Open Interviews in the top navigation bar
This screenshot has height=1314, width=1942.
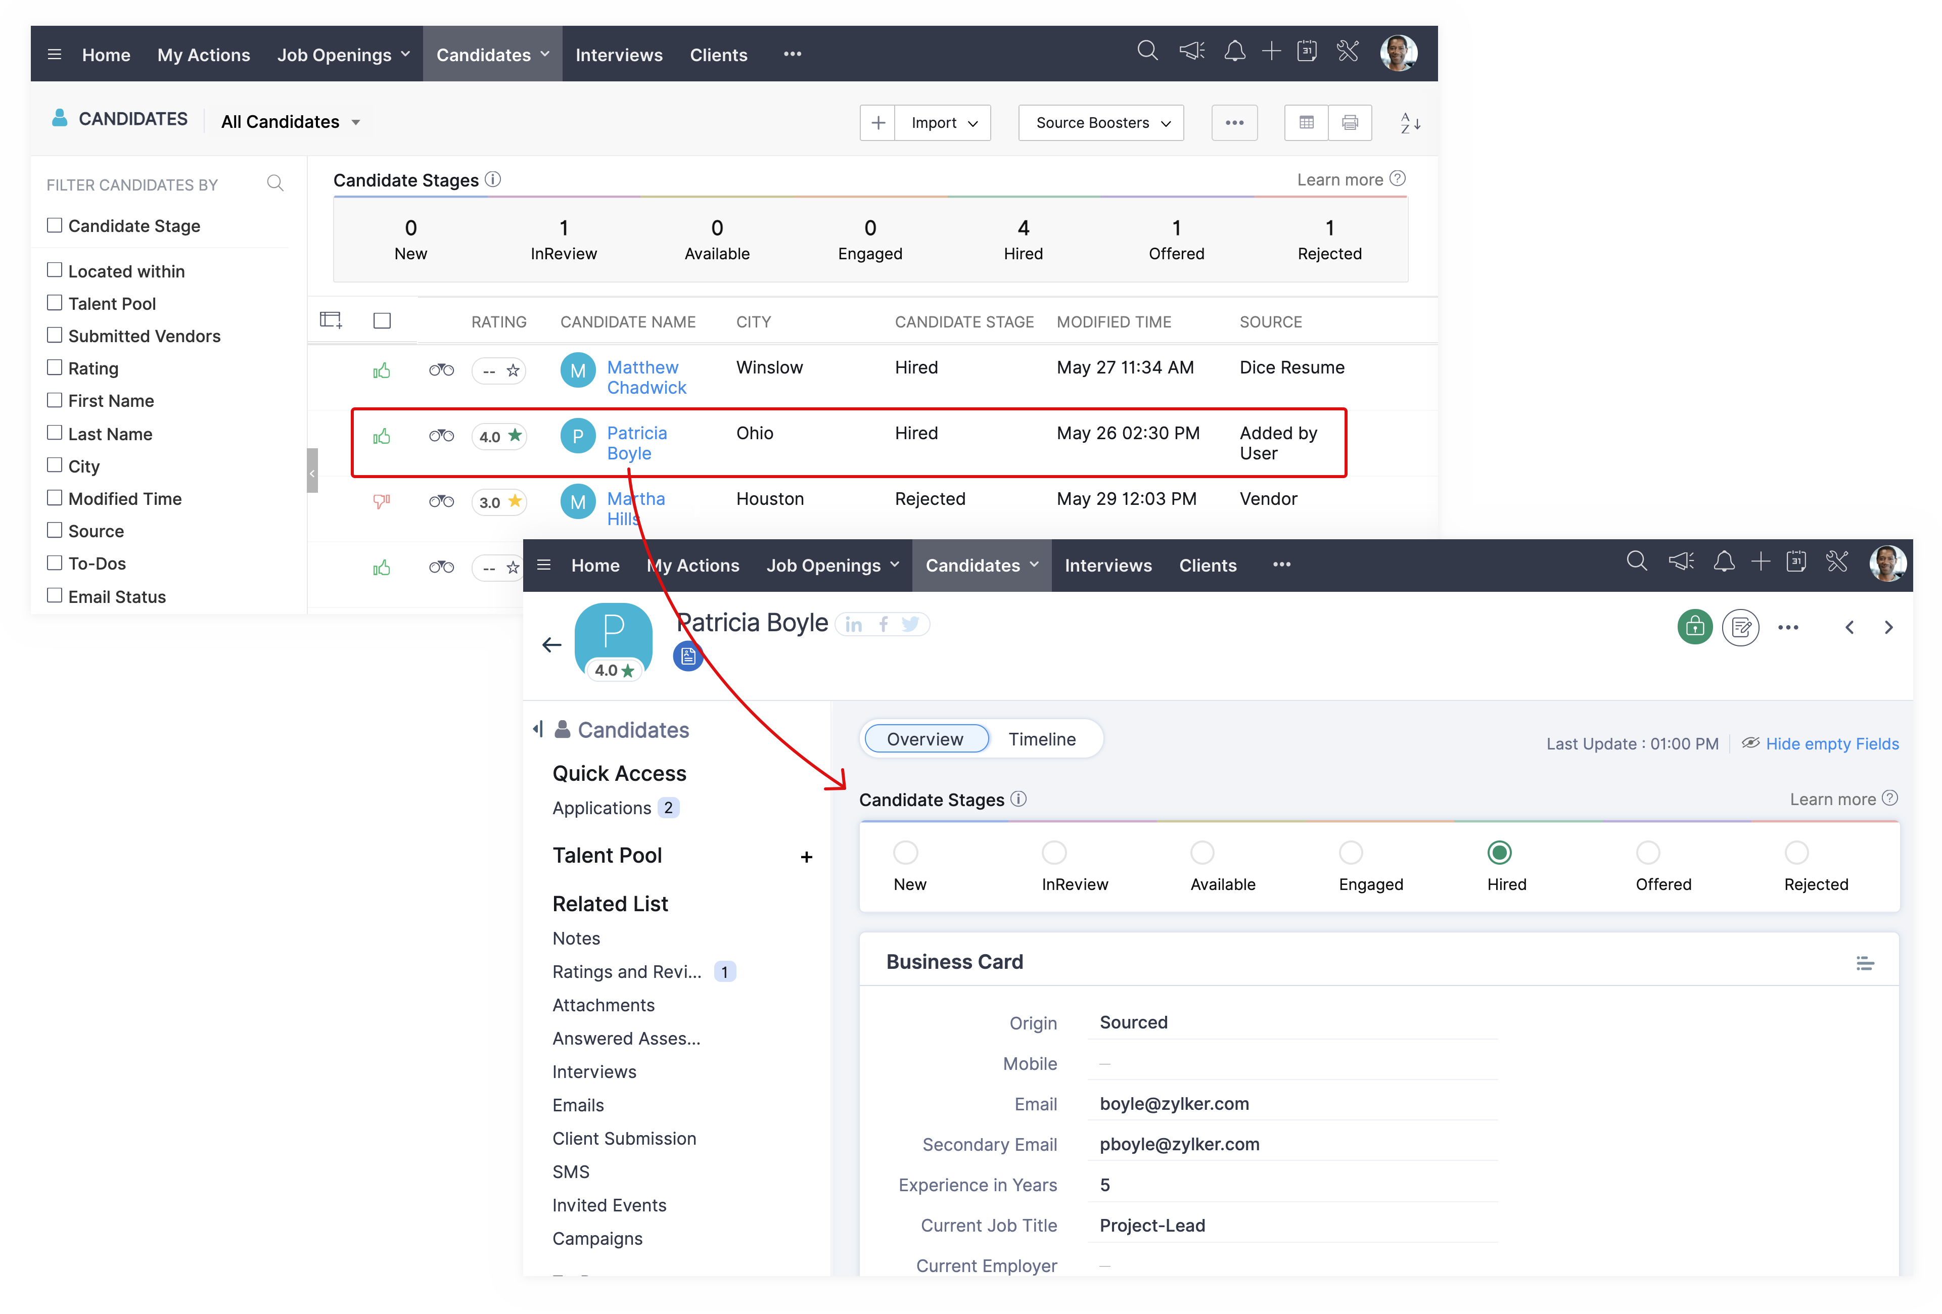click(x=618, y=55)
